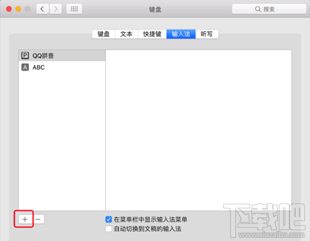Select the ABC row text
The image size is (310, 241).
(x=38, y=67)
